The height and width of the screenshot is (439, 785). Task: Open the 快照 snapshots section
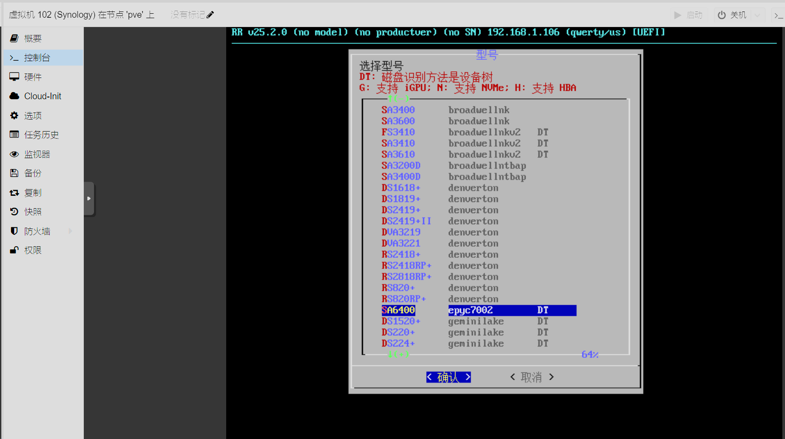click(43, 212)
